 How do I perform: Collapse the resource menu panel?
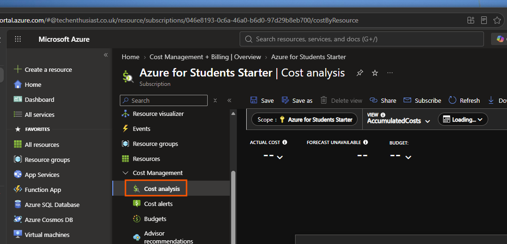pyautogui.click(x=229, y=100)
